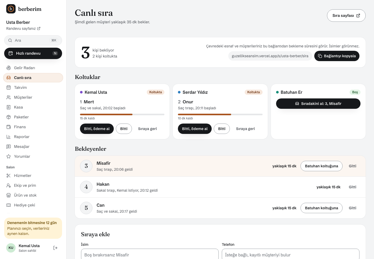Screen dimensions: 374x259
Task: Open the Takvim calendar page
Action: pos(33,88)
